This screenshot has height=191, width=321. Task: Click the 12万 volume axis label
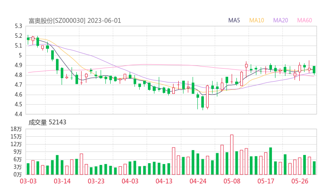tap(16, 144)
